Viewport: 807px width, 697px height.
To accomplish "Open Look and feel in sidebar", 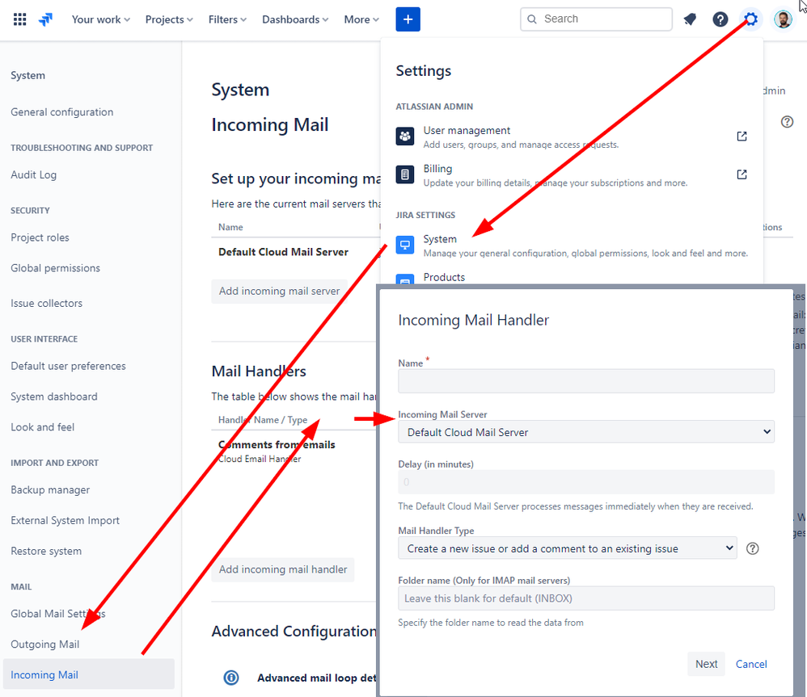I will pos(42,427).
